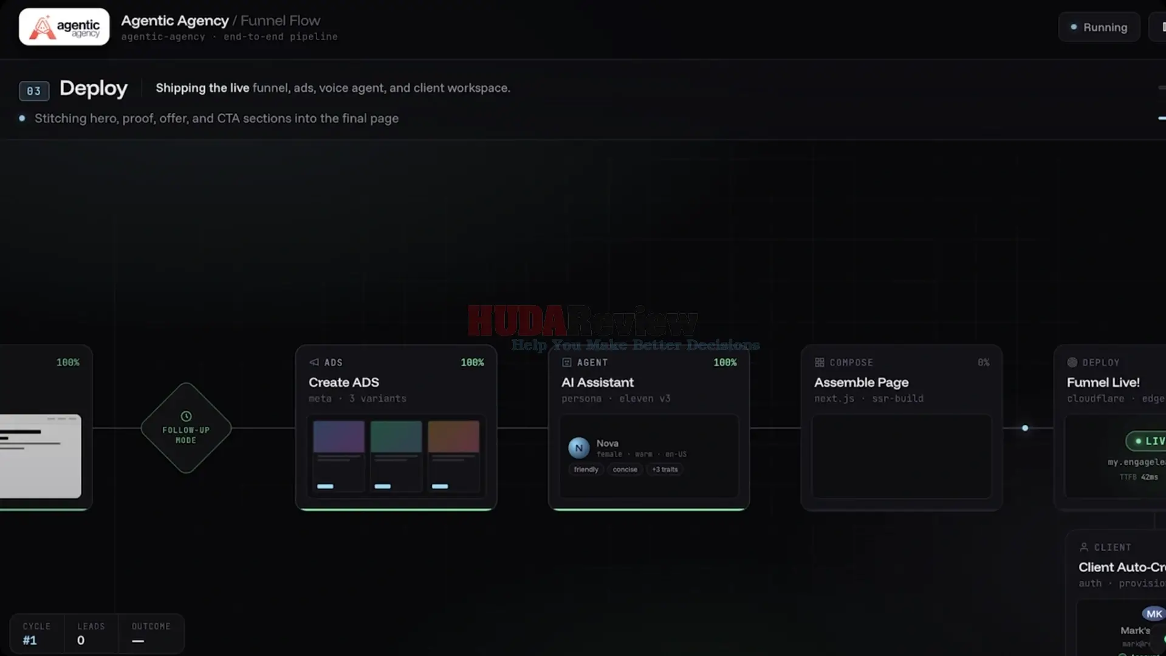Click the Leads 0 counter
Image resolution: width=1166 pixels, height=656 pixels.
tap(91, 634)
